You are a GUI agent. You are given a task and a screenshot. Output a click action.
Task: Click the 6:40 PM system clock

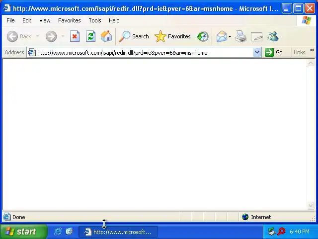(x=300, y=232)
